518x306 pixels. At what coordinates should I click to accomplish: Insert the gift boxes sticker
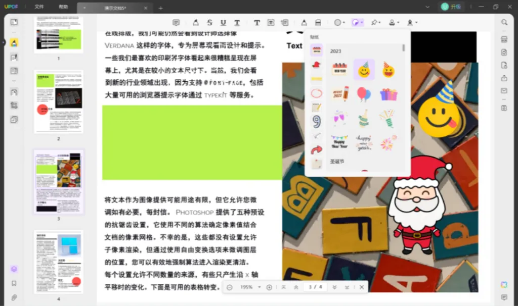[x=388, y=94]
